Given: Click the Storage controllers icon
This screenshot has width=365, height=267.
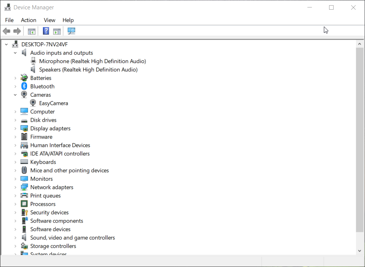Looking at the screenshot, I should [x=24, y=246].
